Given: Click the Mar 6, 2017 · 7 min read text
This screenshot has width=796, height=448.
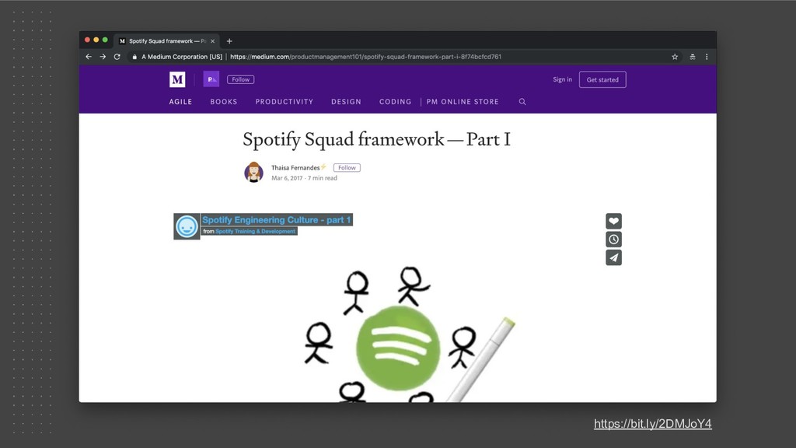Looking at the screenshot, I should (304, 178).
